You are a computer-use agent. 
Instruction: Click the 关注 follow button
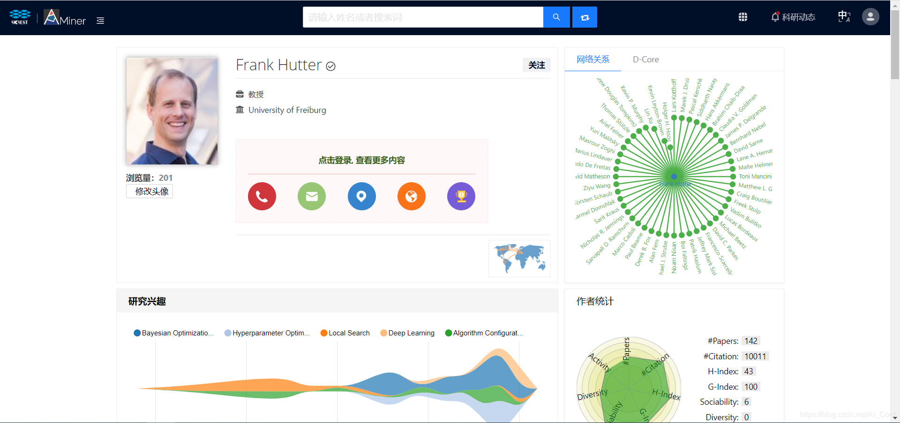pos(537,65)
